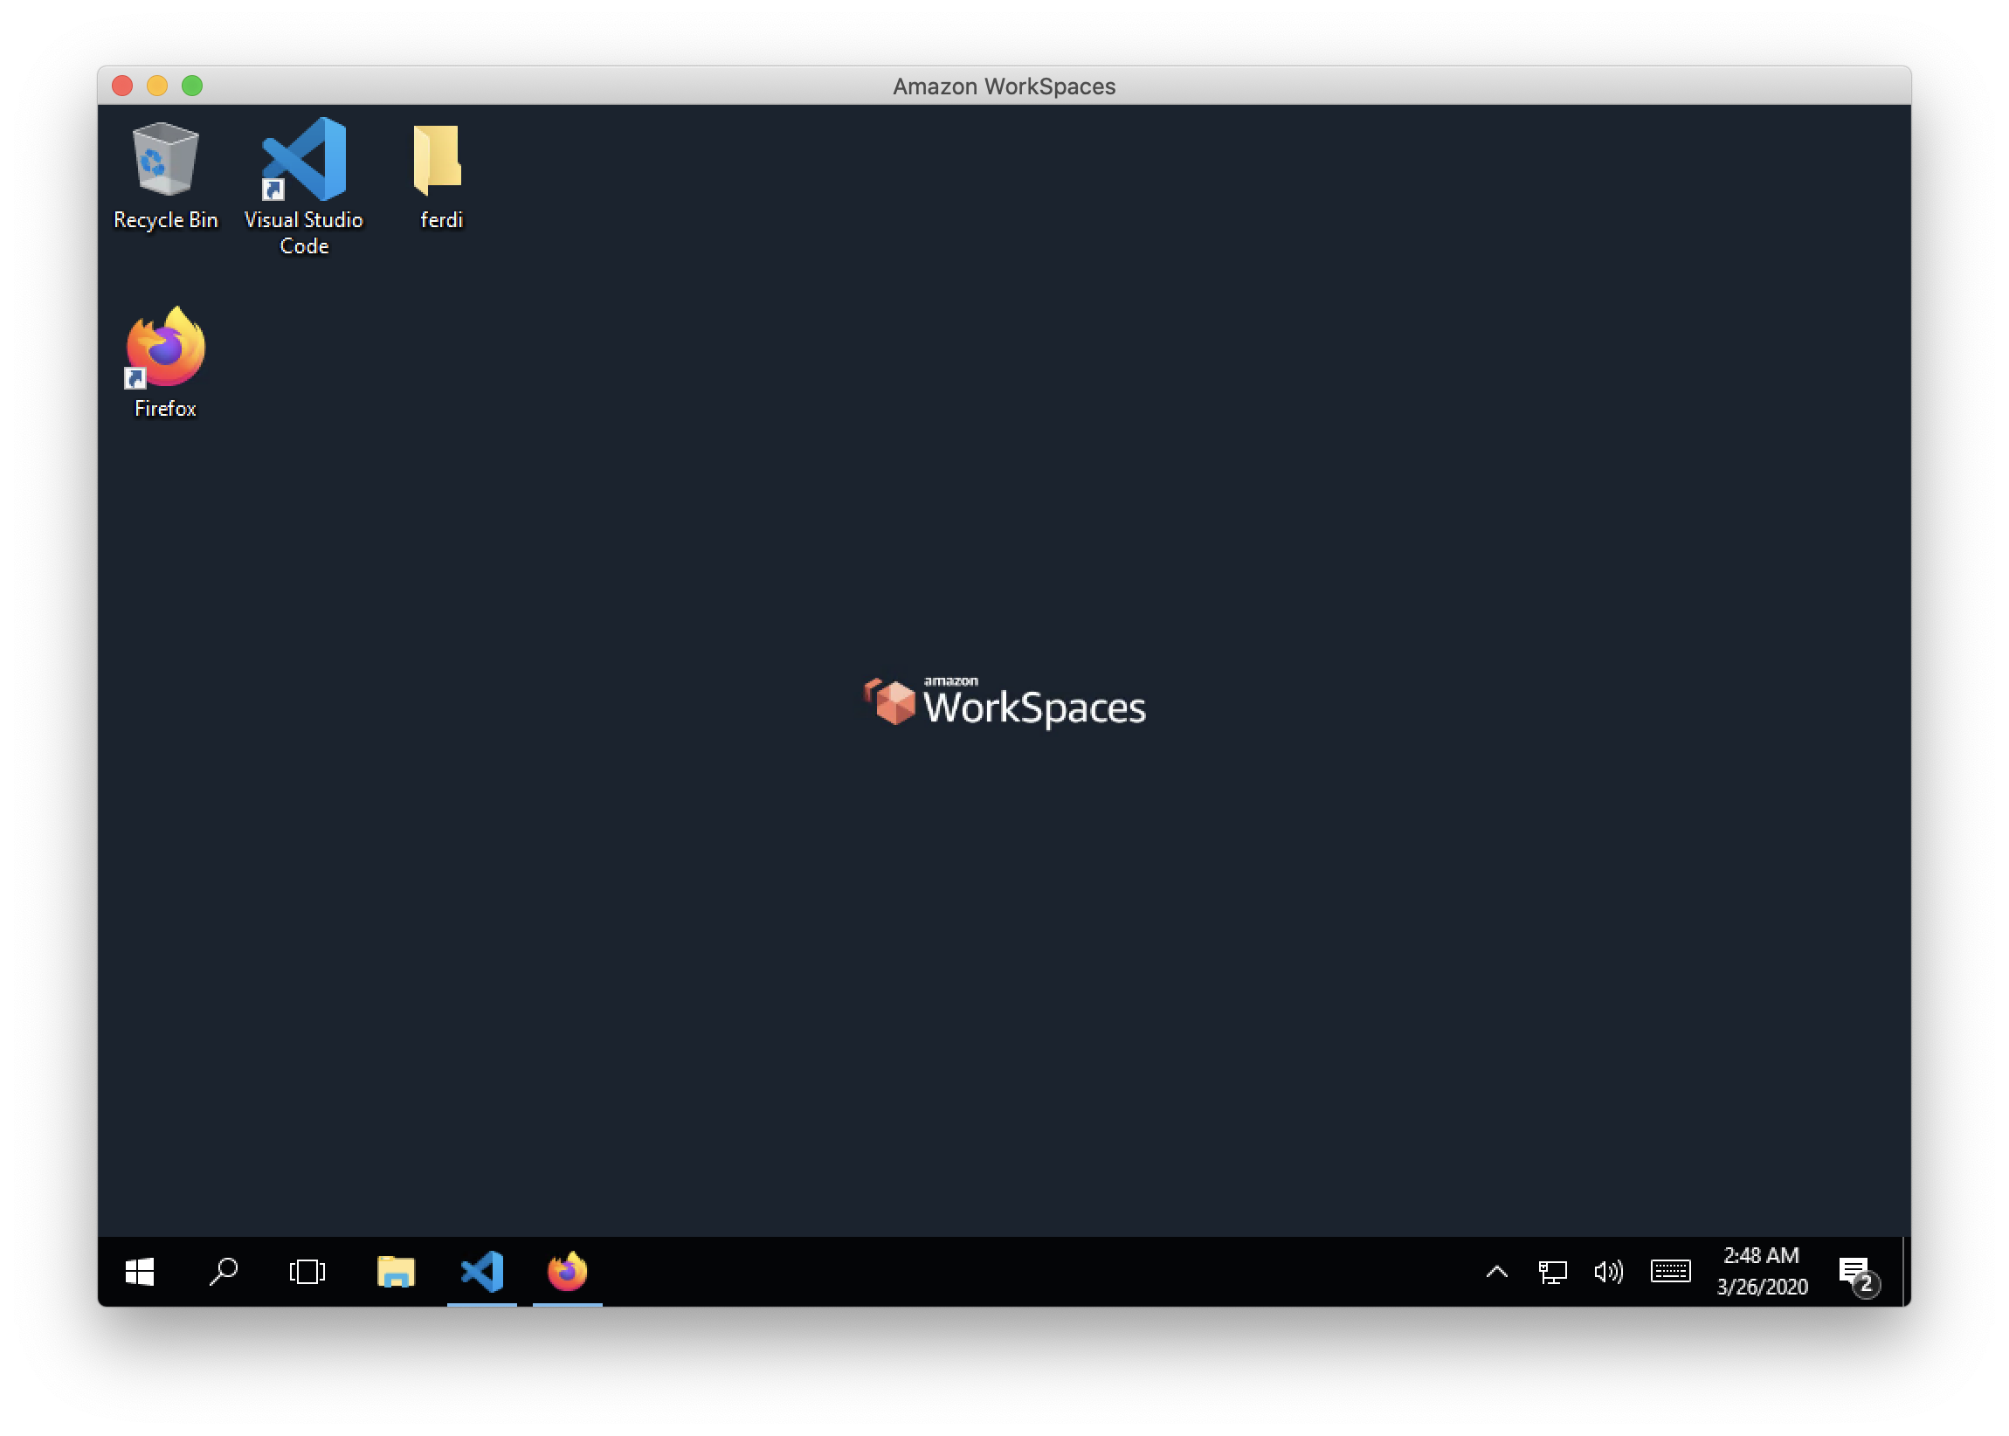Select the Firefox desktop shortcut
2009x1436 pixels.
tap(165, 362)
